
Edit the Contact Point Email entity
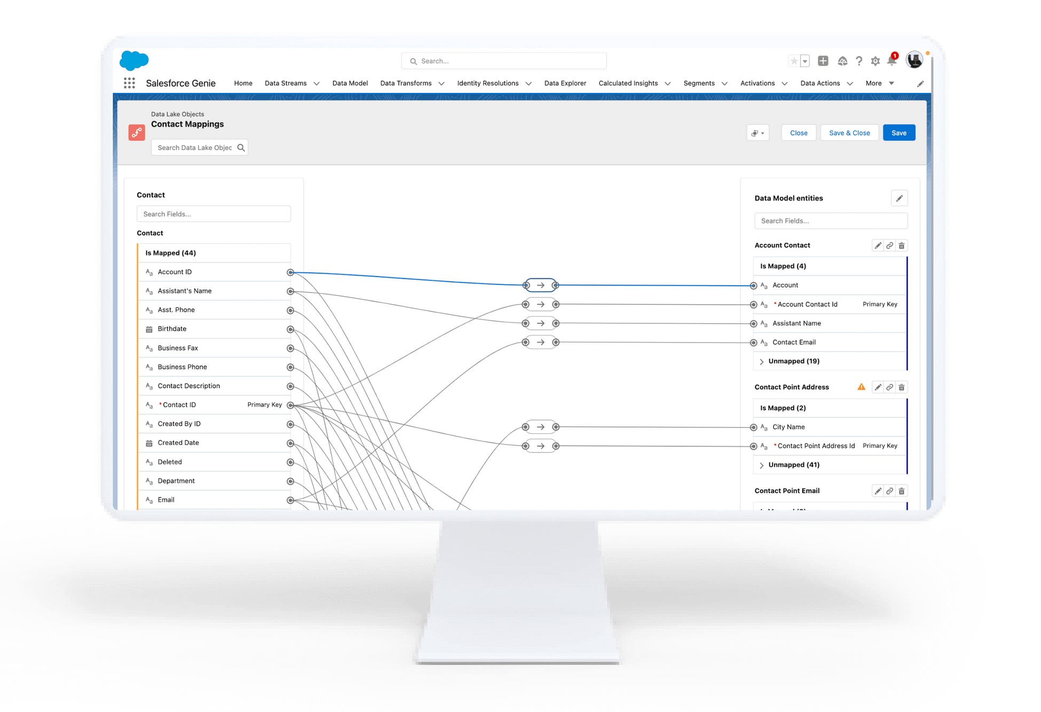pos(878,491)
